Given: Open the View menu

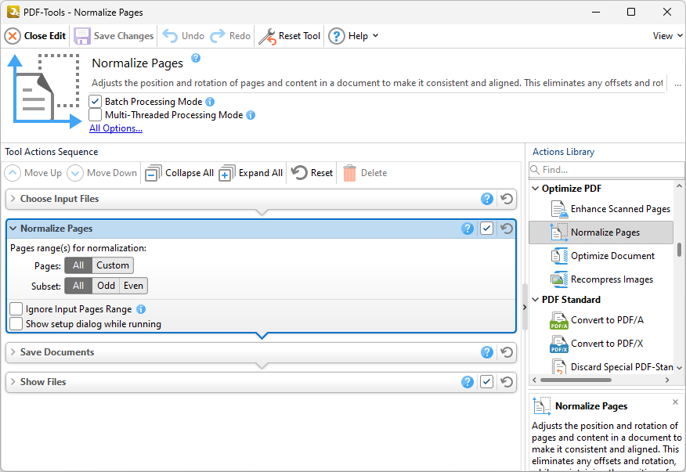Looking at the screenshot, I should (667, 36).
